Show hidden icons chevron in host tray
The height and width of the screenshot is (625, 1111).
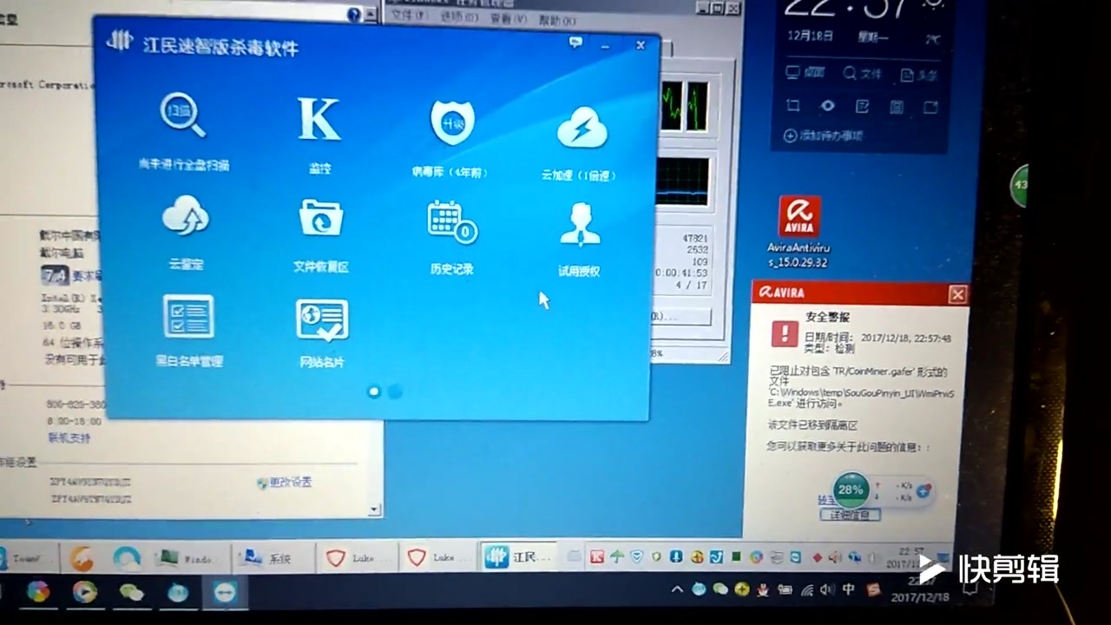(677, 590)
